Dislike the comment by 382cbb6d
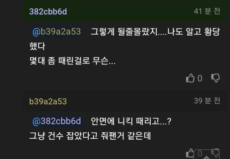The width and height of the screenshot is (230, 159). 215,78
